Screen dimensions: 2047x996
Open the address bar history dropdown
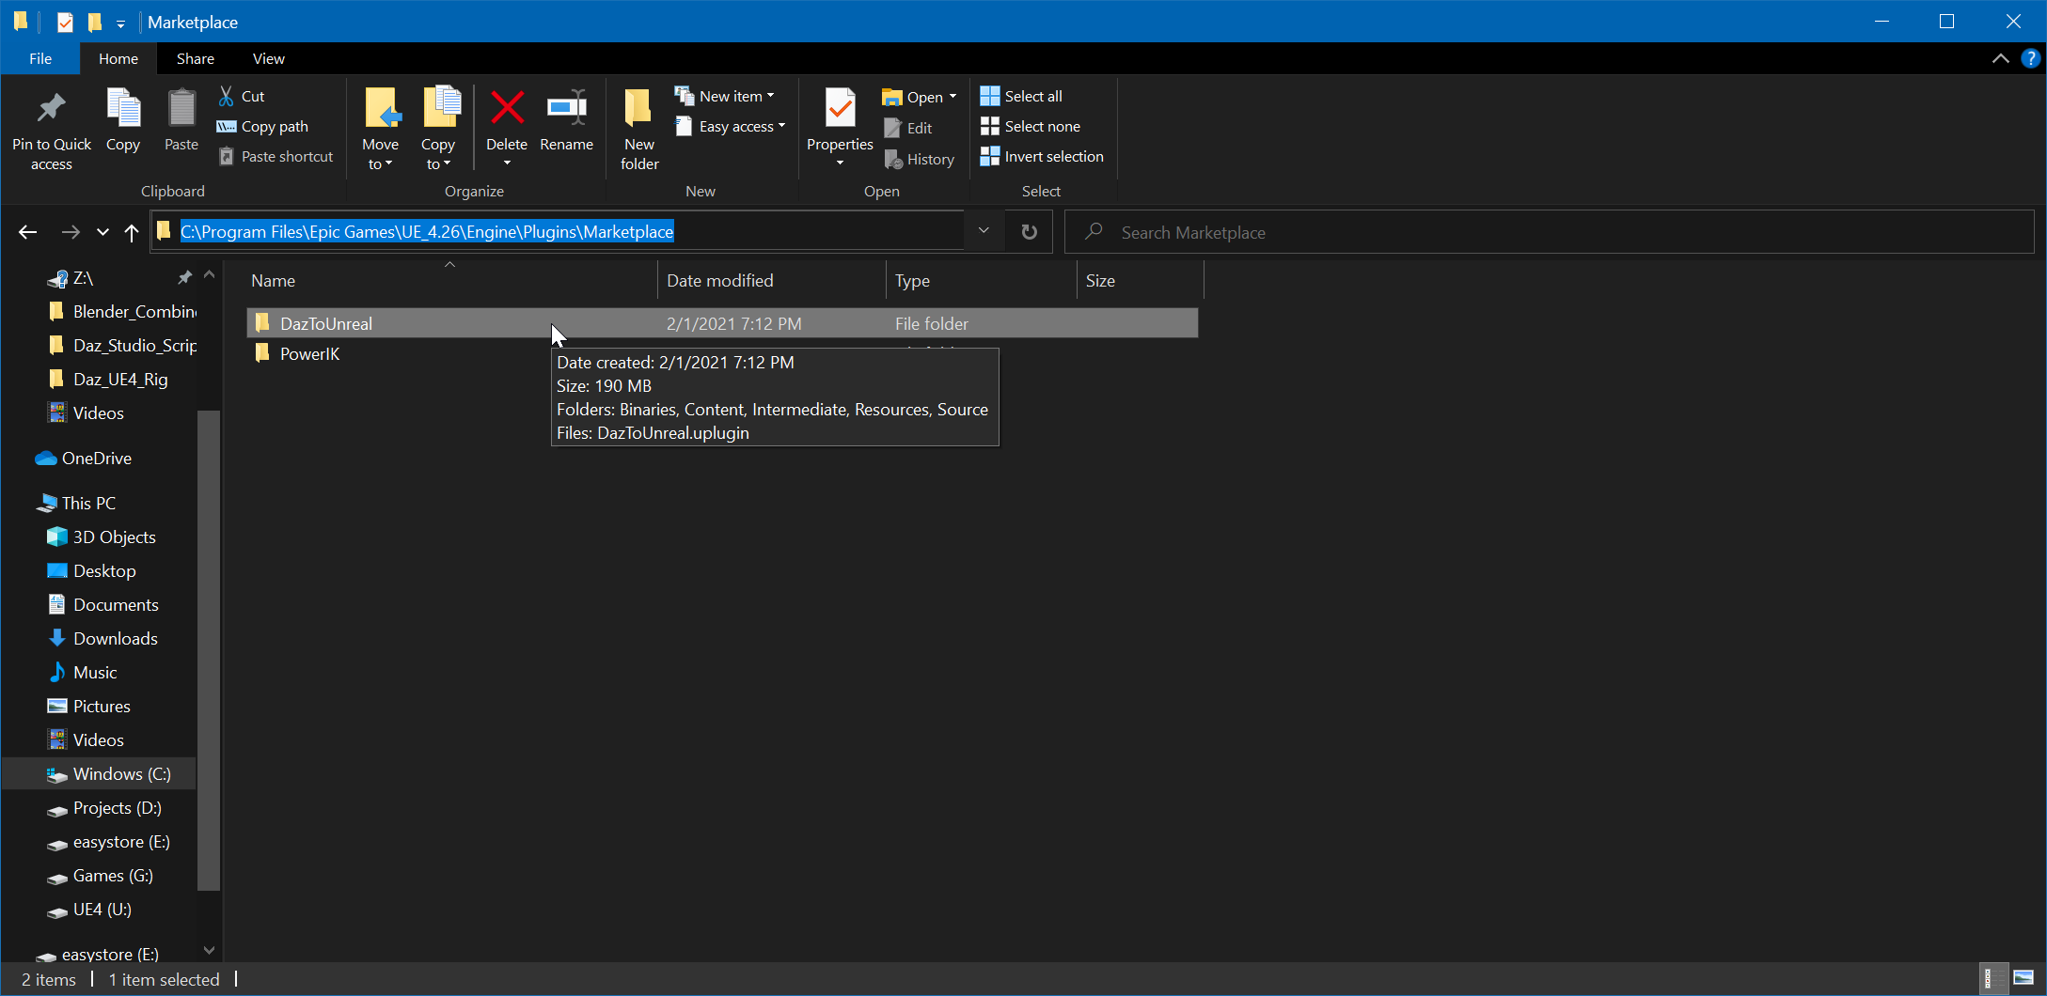click(x=984, y=231)
